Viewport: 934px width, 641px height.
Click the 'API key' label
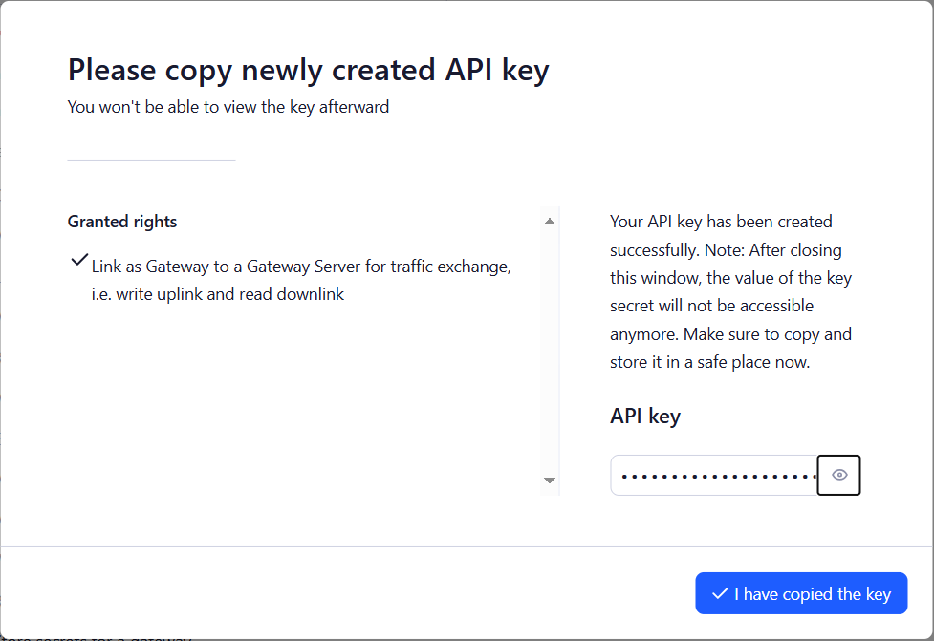(645, 416)
